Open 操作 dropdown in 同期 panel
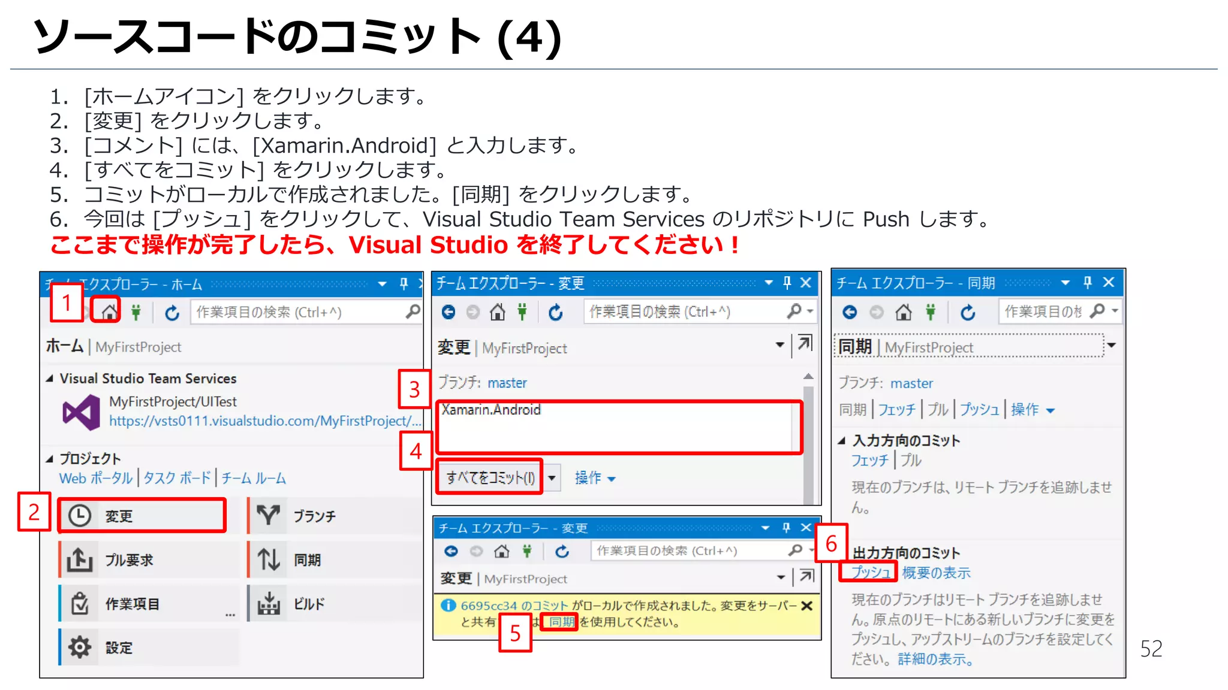This screenshot has height=690, width=1228. (1033, 410)
